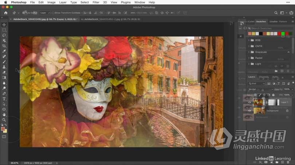Select the Pen tool
This screenshot has width=295, height=165.
coord(4,94)
